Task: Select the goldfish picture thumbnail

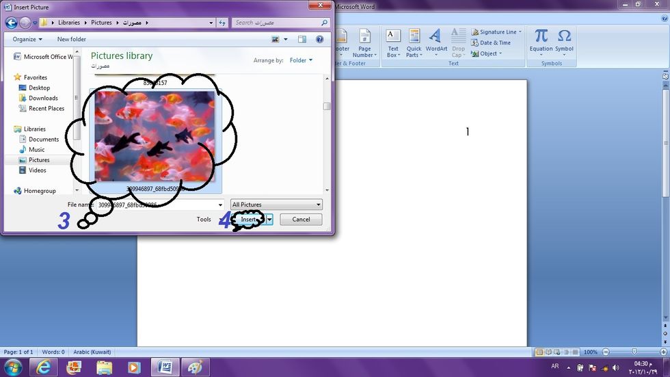Action: coord(155,137)
